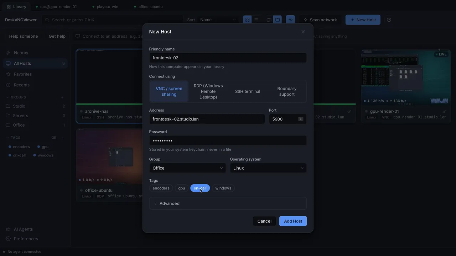The image size is (456, 256).
Task: Expand the Advanced section
Action: pos(228,203)
